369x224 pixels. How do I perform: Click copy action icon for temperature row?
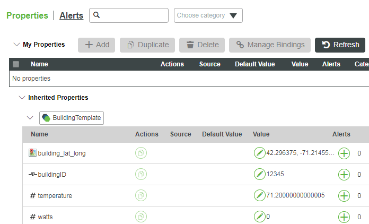[141, 195]
